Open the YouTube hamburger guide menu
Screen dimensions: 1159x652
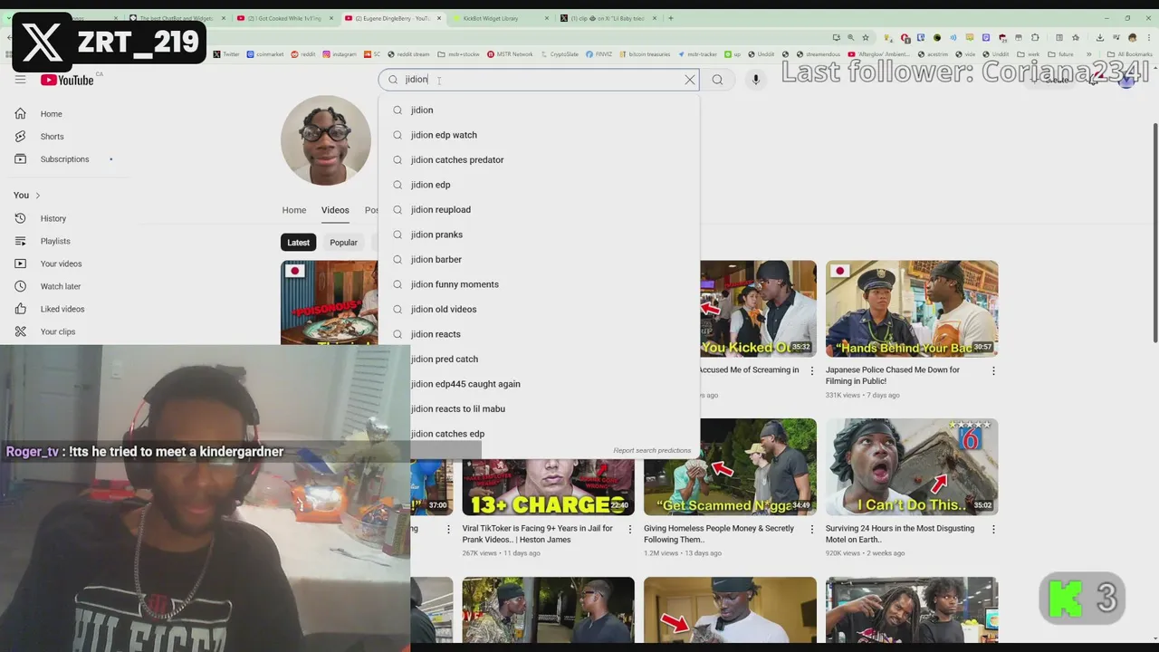[20, 80]
